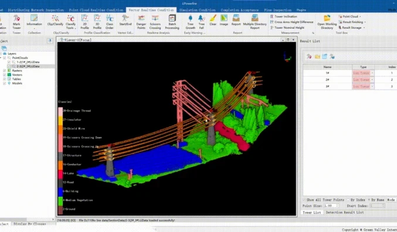Start the Tree Growth early warning
Screen dimensions: 397x232
coord(191,22)
